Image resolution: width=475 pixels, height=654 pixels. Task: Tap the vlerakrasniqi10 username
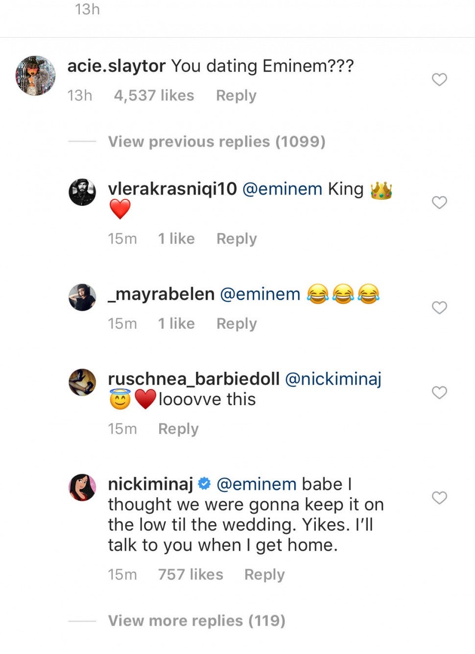pyautogui.click(x=172, y=189)
